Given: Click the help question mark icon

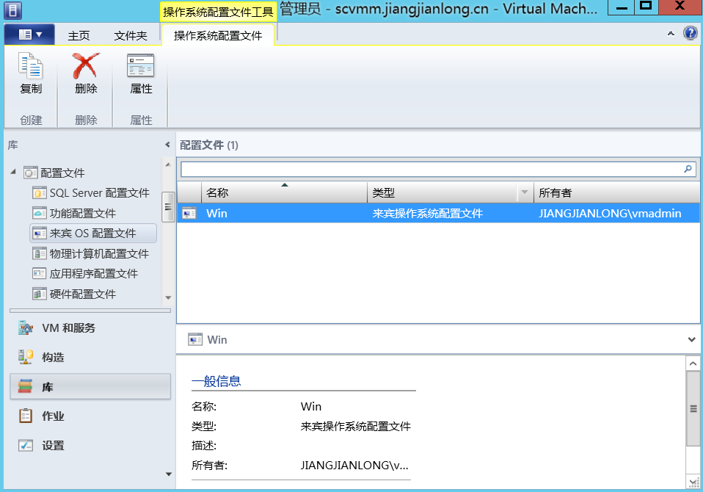Looking at the screenshot, I should [x=690, y=33].
